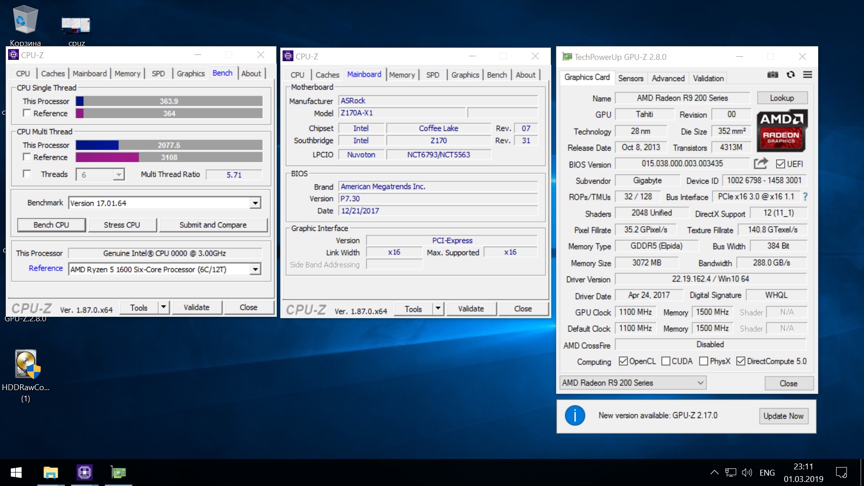Click the Bus Interface question mark

tap(805, 197)
